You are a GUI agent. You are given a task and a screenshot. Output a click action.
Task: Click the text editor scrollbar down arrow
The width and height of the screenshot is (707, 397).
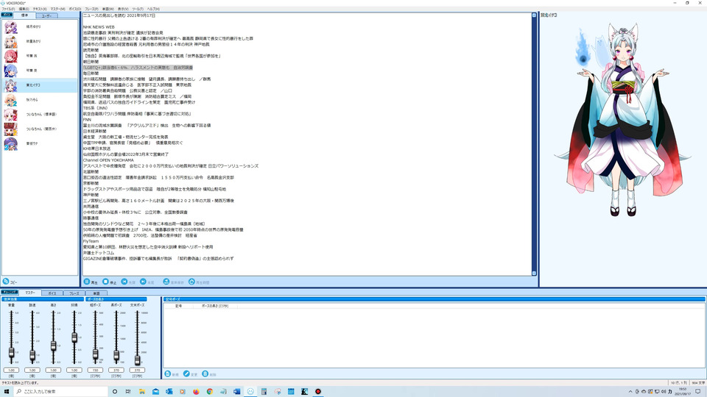click(534, 273)
